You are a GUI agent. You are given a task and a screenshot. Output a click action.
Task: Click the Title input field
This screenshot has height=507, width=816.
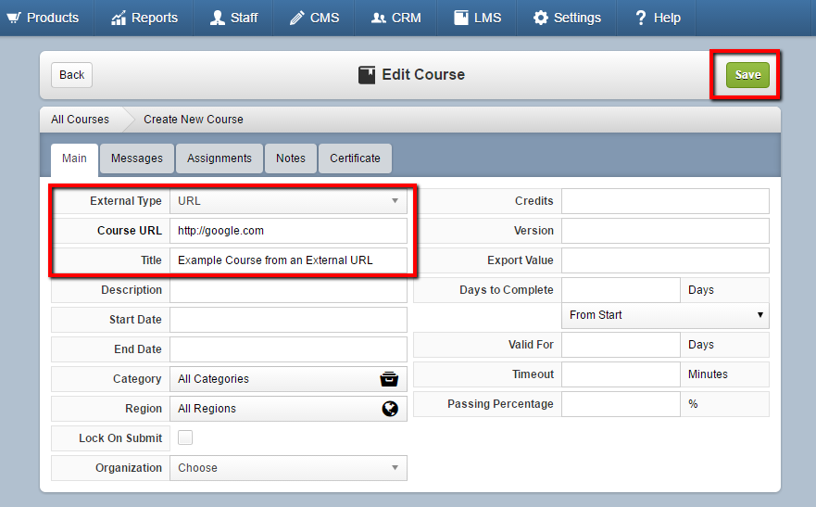(x=288, y=260)
